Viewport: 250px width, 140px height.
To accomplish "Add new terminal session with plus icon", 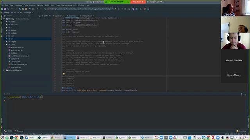I will point(5,97).
